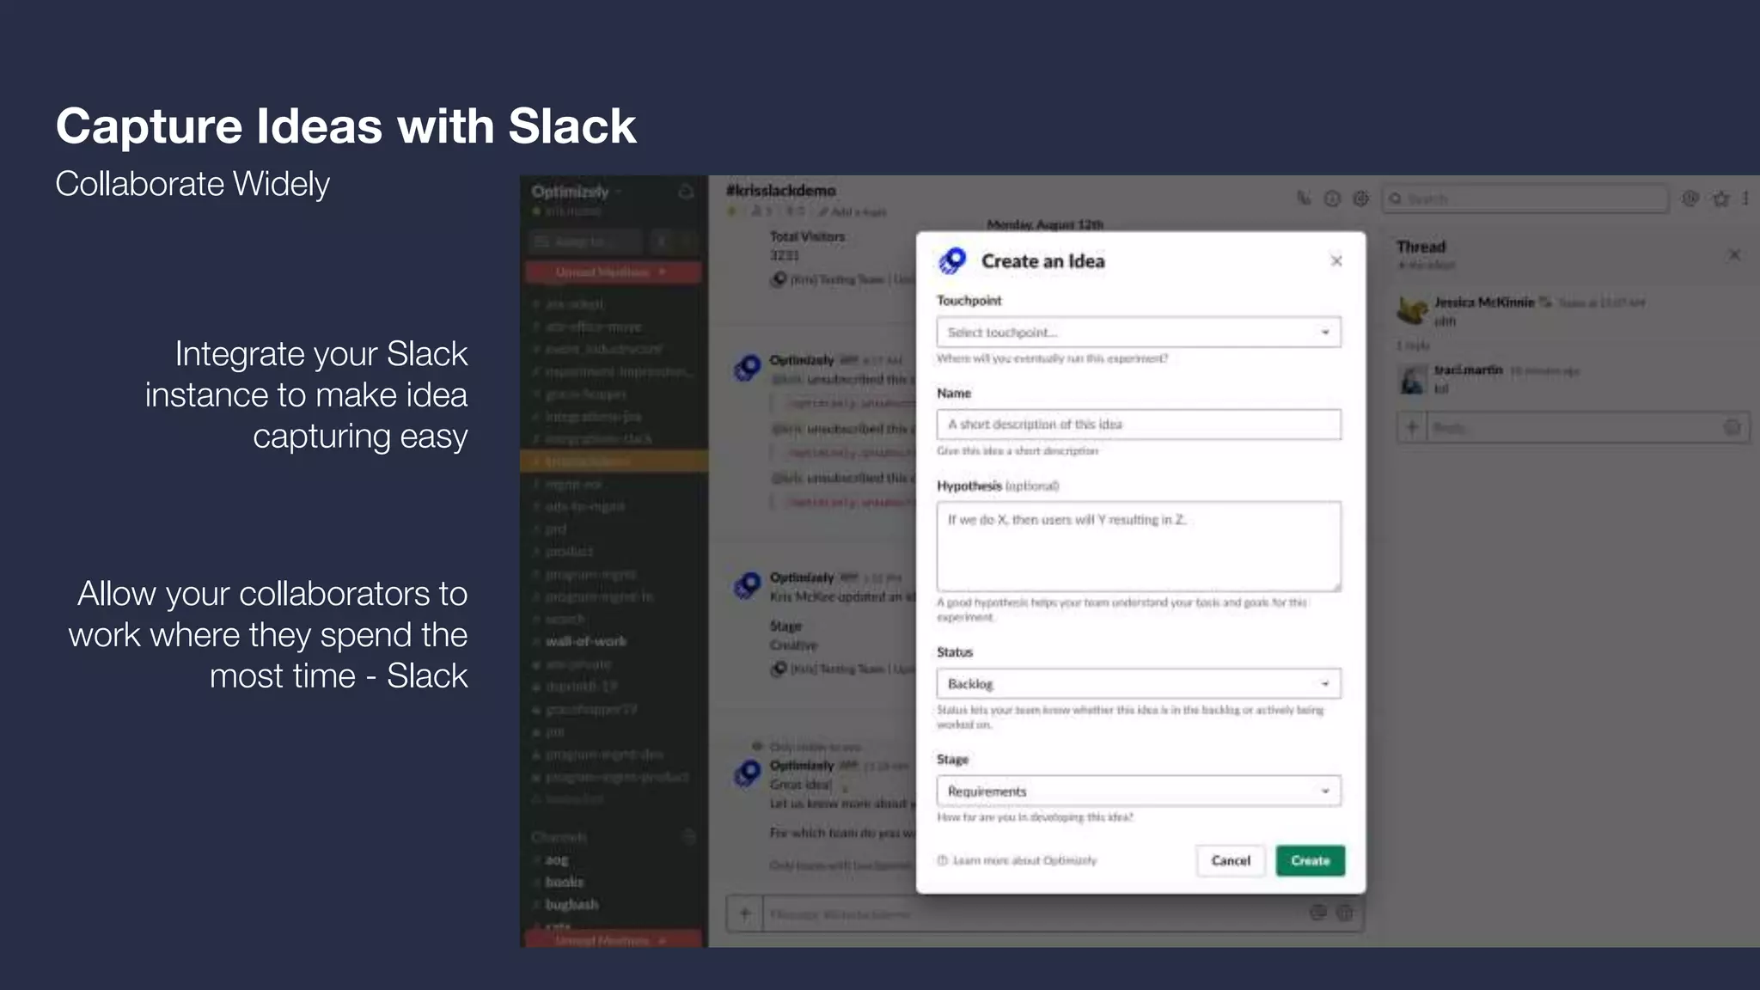The height and width of the screenshot is (990, 1760).
Task: Click the Total Visitors text in channel
Action: point(807,236)
